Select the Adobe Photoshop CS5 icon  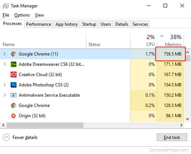(13, 85)
